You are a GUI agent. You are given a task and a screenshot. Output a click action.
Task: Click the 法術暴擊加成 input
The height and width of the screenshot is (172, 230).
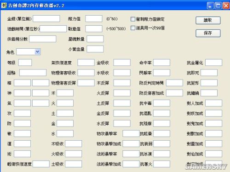131,164
